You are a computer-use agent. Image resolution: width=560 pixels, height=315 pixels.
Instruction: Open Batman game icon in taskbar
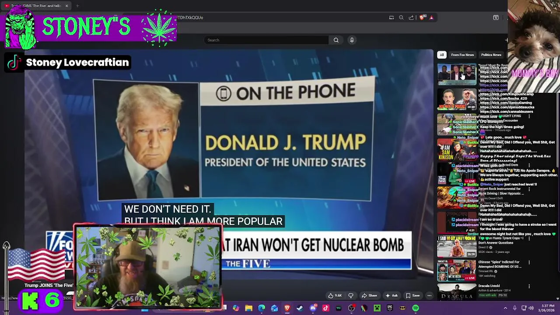tap(402, 308)
